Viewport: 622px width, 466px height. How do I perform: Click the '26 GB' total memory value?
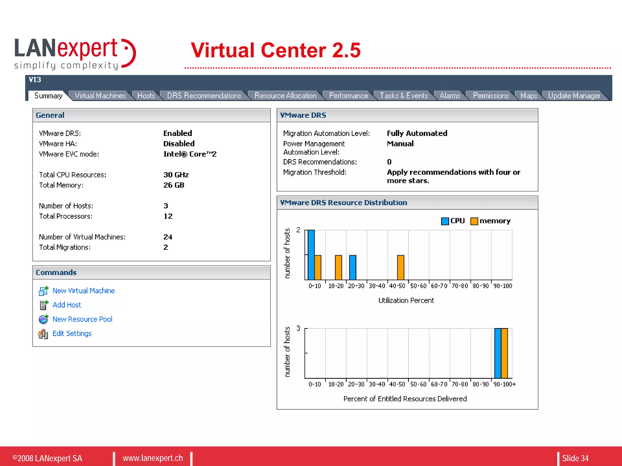[174, 185]
